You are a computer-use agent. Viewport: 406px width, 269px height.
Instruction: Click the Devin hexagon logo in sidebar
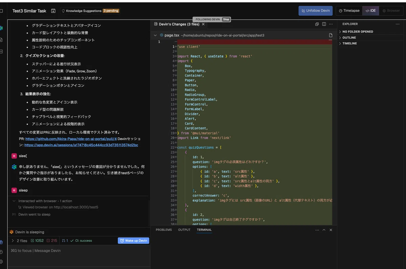pos(1,28)
